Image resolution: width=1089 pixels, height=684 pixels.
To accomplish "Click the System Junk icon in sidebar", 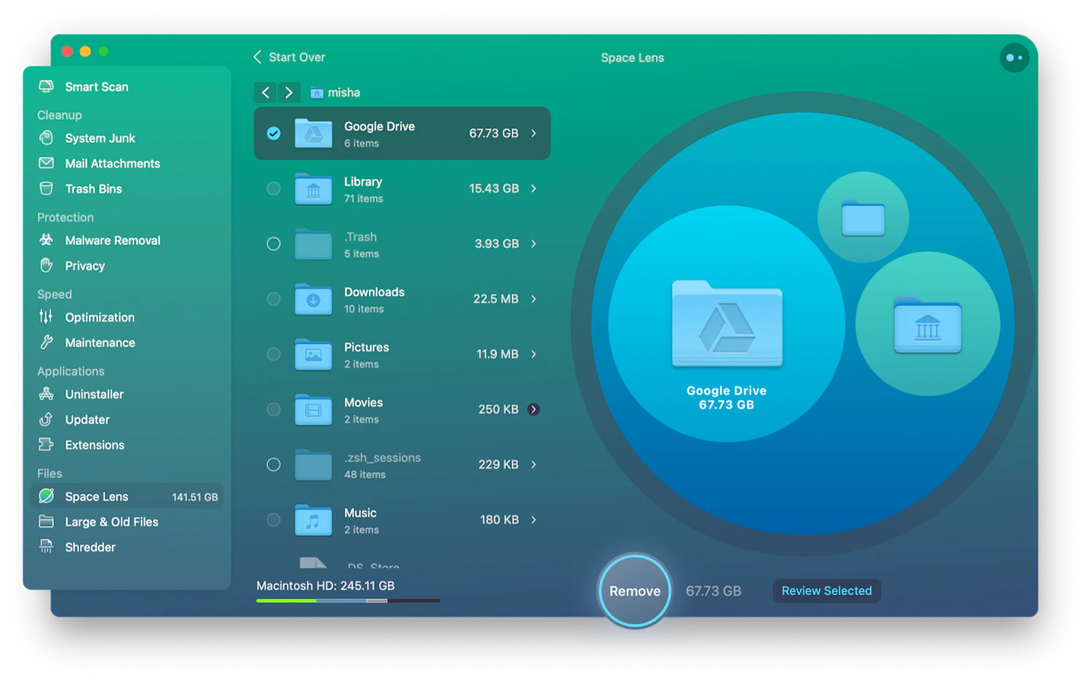I will pyautogui.click(x=46, y=138).
